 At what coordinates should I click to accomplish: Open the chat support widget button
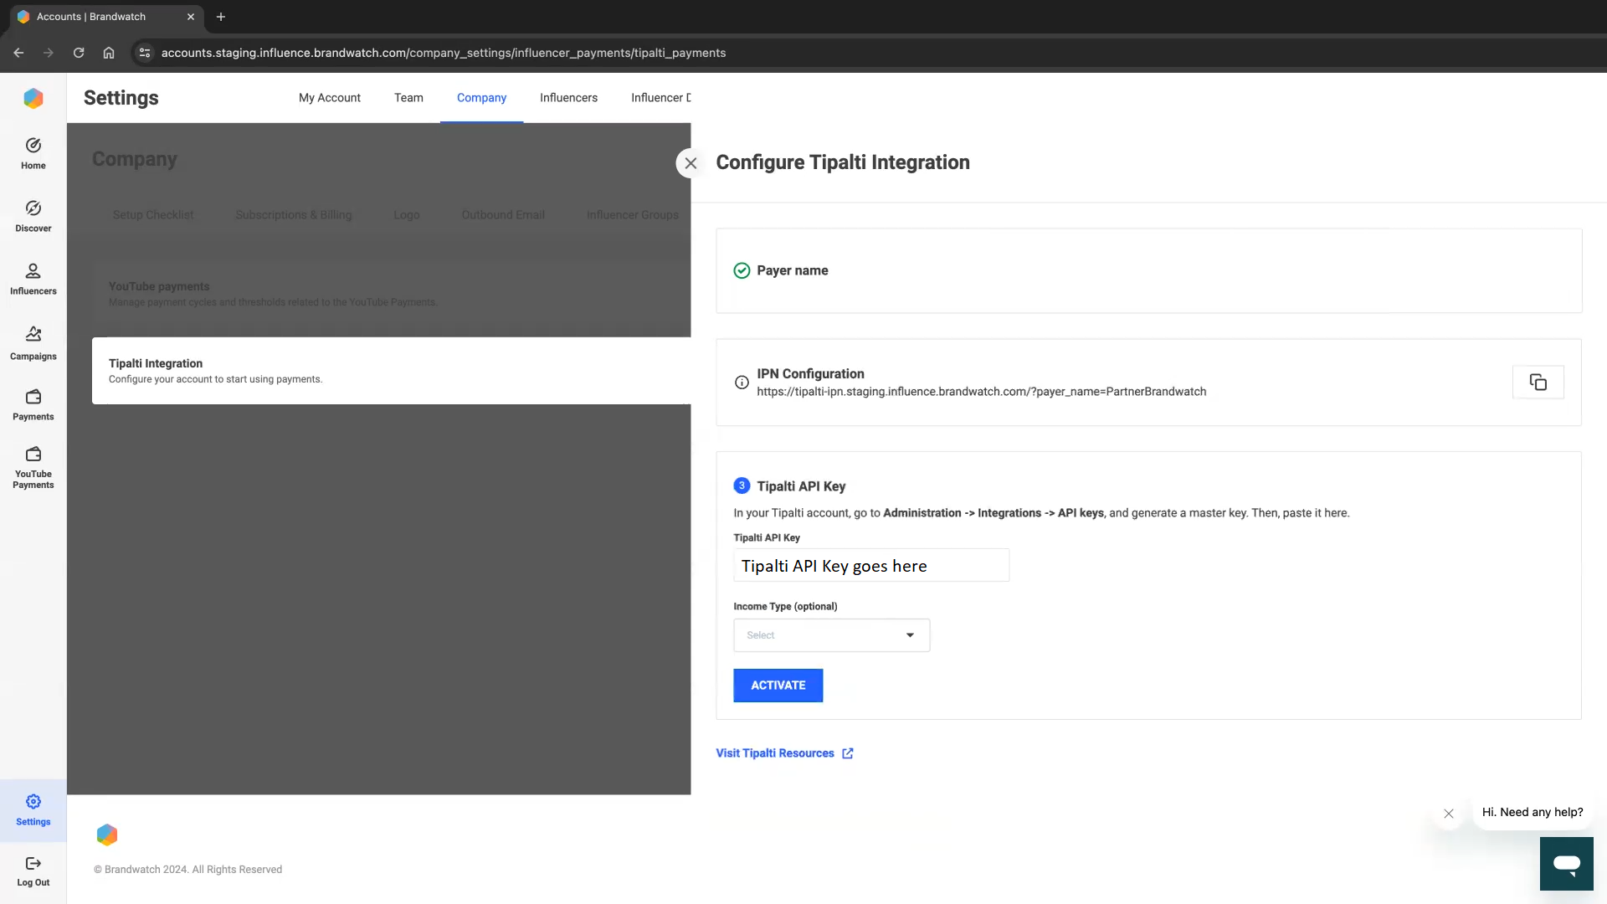pos(1567,864)
